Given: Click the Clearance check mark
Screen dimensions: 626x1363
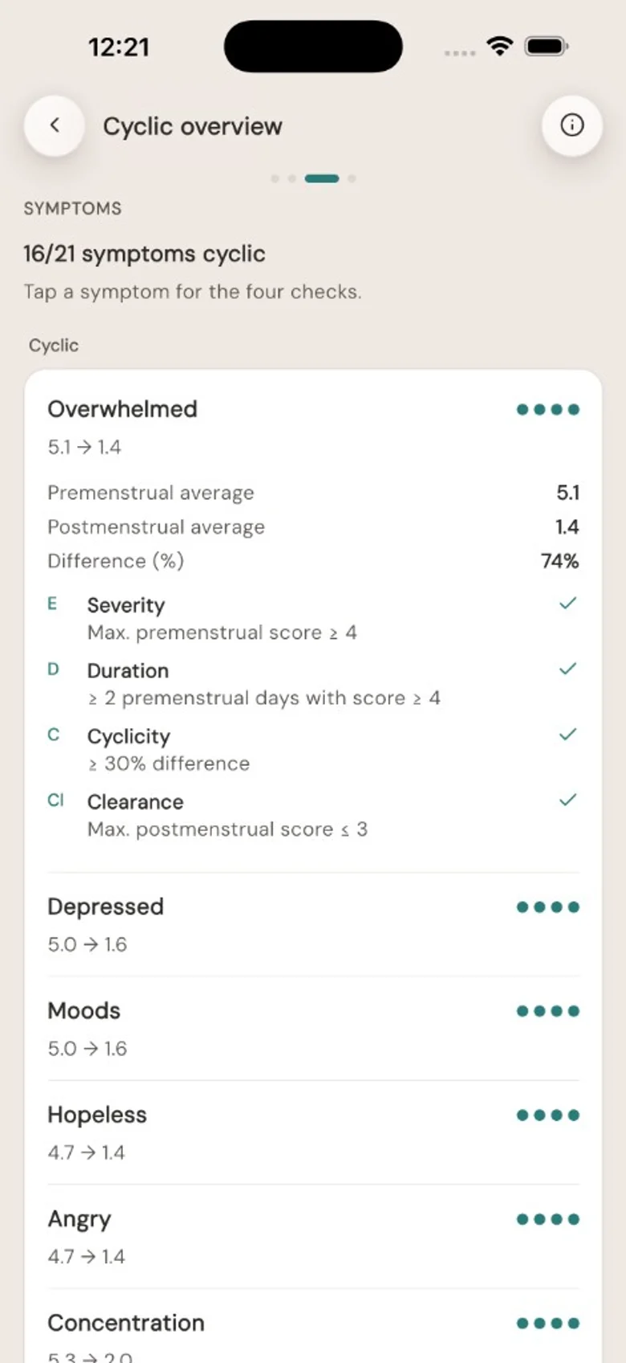Looking at the screenshot, I should coord(567,800).
